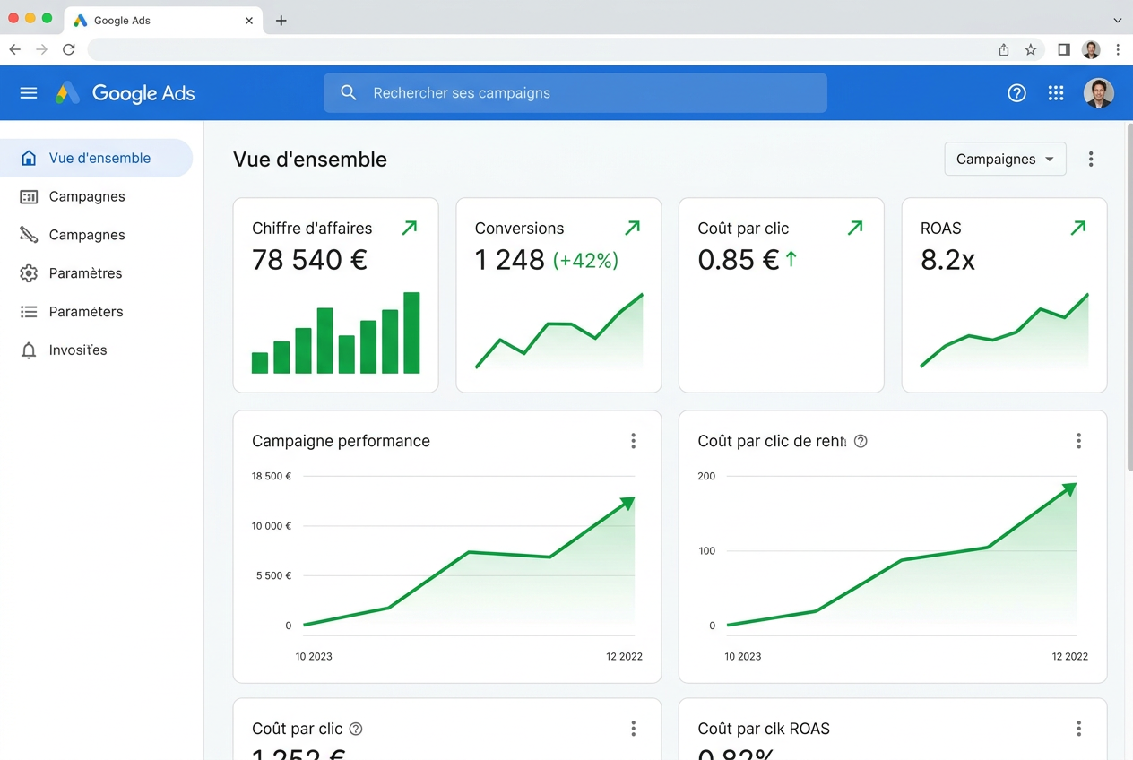This screenshot has width=1133, height=760.
Task: Open the hamburger main menu
Action: (29, 93)
